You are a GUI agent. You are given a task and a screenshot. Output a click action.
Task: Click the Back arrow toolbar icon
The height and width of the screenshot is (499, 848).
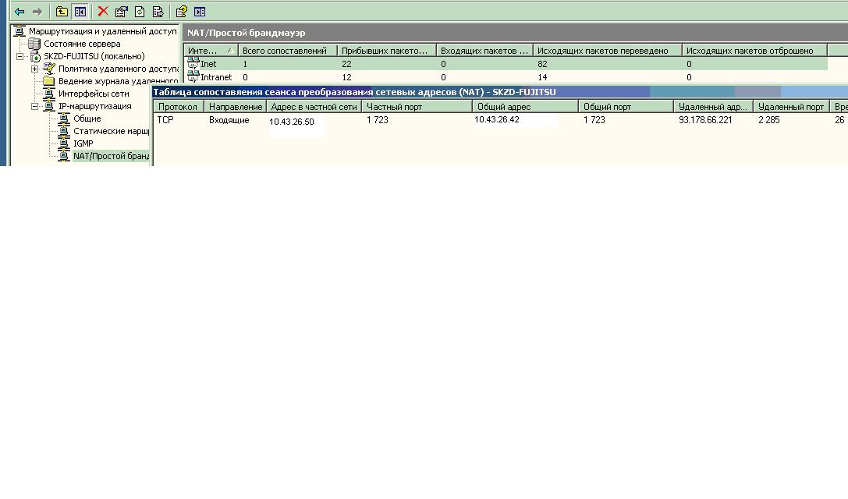(20, 12)
